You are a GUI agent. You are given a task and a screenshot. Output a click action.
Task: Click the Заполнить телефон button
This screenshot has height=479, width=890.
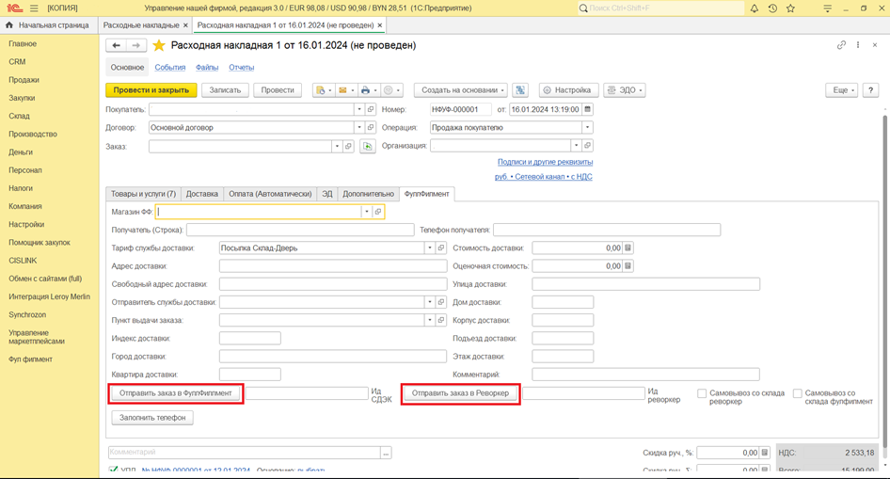point(152,418)
